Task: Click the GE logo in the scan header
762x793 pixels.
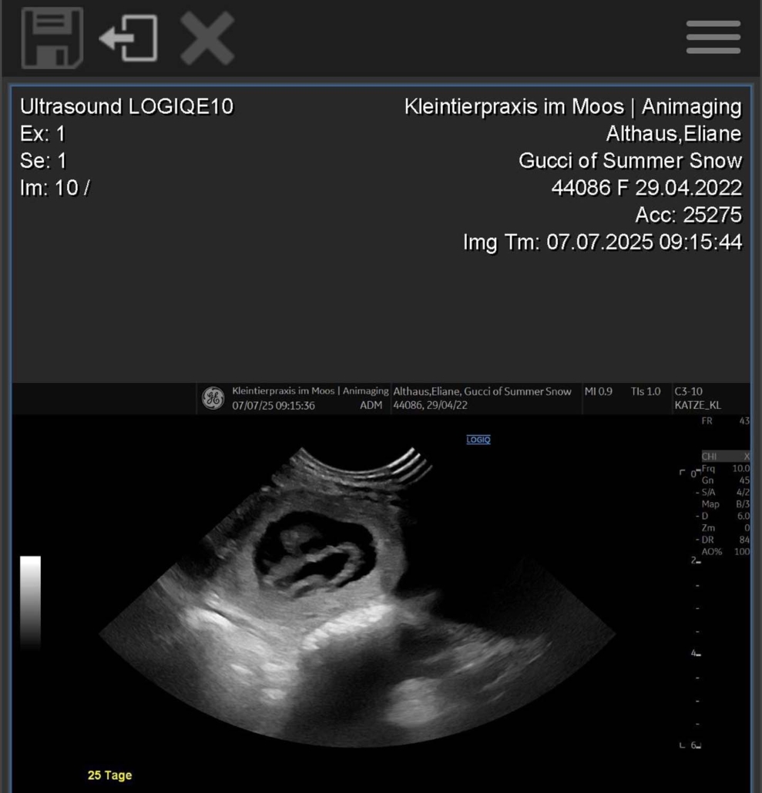Action: click(x=213, y=398)
